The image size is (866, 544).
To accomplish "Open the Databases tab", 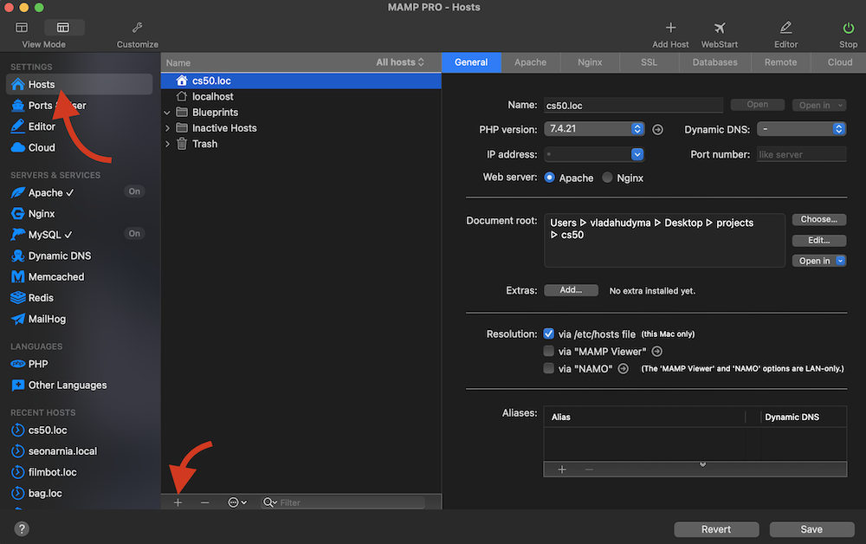I will click(714, 62).
